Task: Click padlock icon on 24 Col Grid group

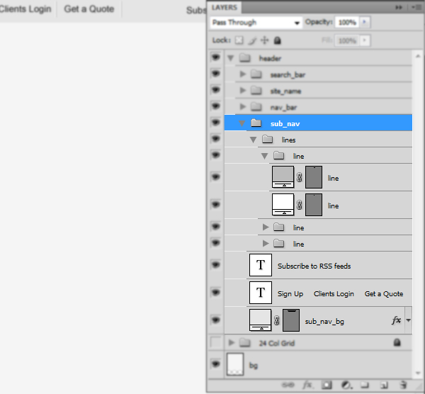Action: (397, 342)
